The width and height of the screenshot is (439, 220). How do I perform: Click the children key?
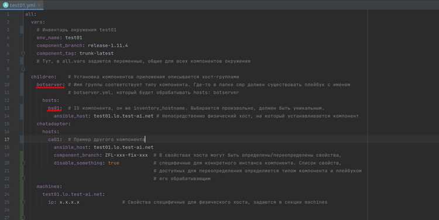43,77
